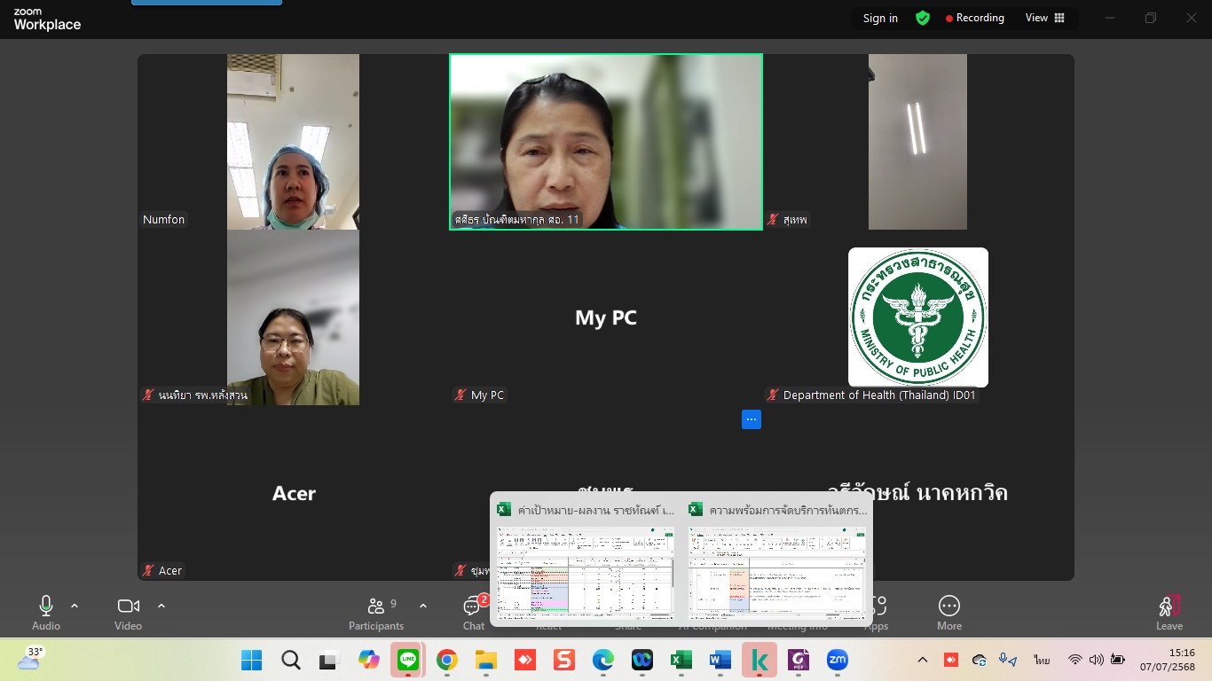This screenshot has width=1212, height=681.
Task: Click the Sign in button
Action: (880, 18)
